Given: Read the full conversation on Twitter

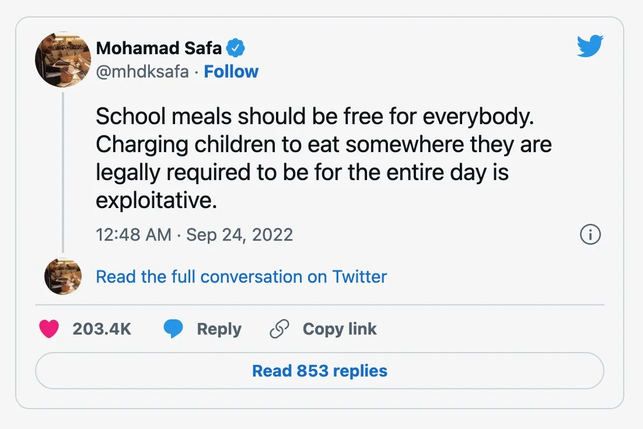Looking at the screenshot, I should [x=241, y=276].
